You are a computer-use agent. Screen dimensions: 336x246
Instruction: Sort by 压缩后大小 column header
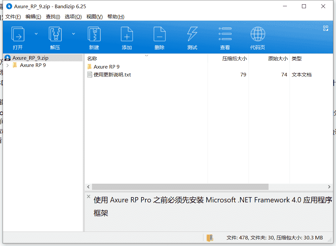(x=234, y=58)
